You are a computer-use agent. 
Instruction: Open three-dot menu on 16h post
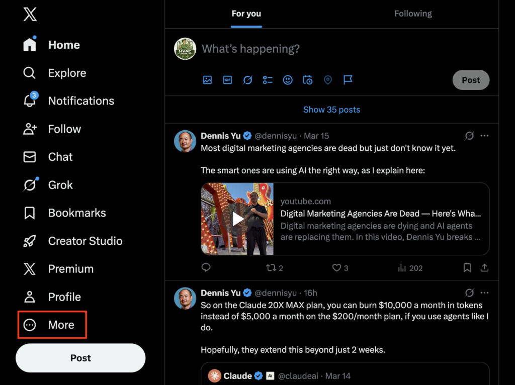pos(484,293)
